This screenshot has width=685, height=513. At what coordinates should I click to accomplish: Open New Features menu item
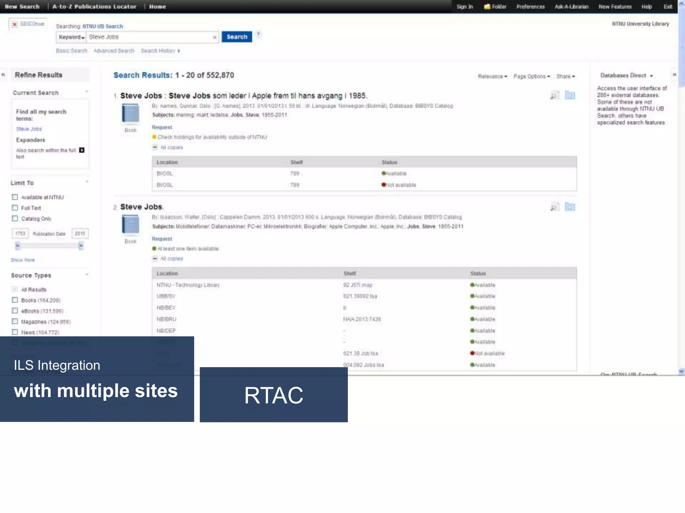tap(615, 7)
